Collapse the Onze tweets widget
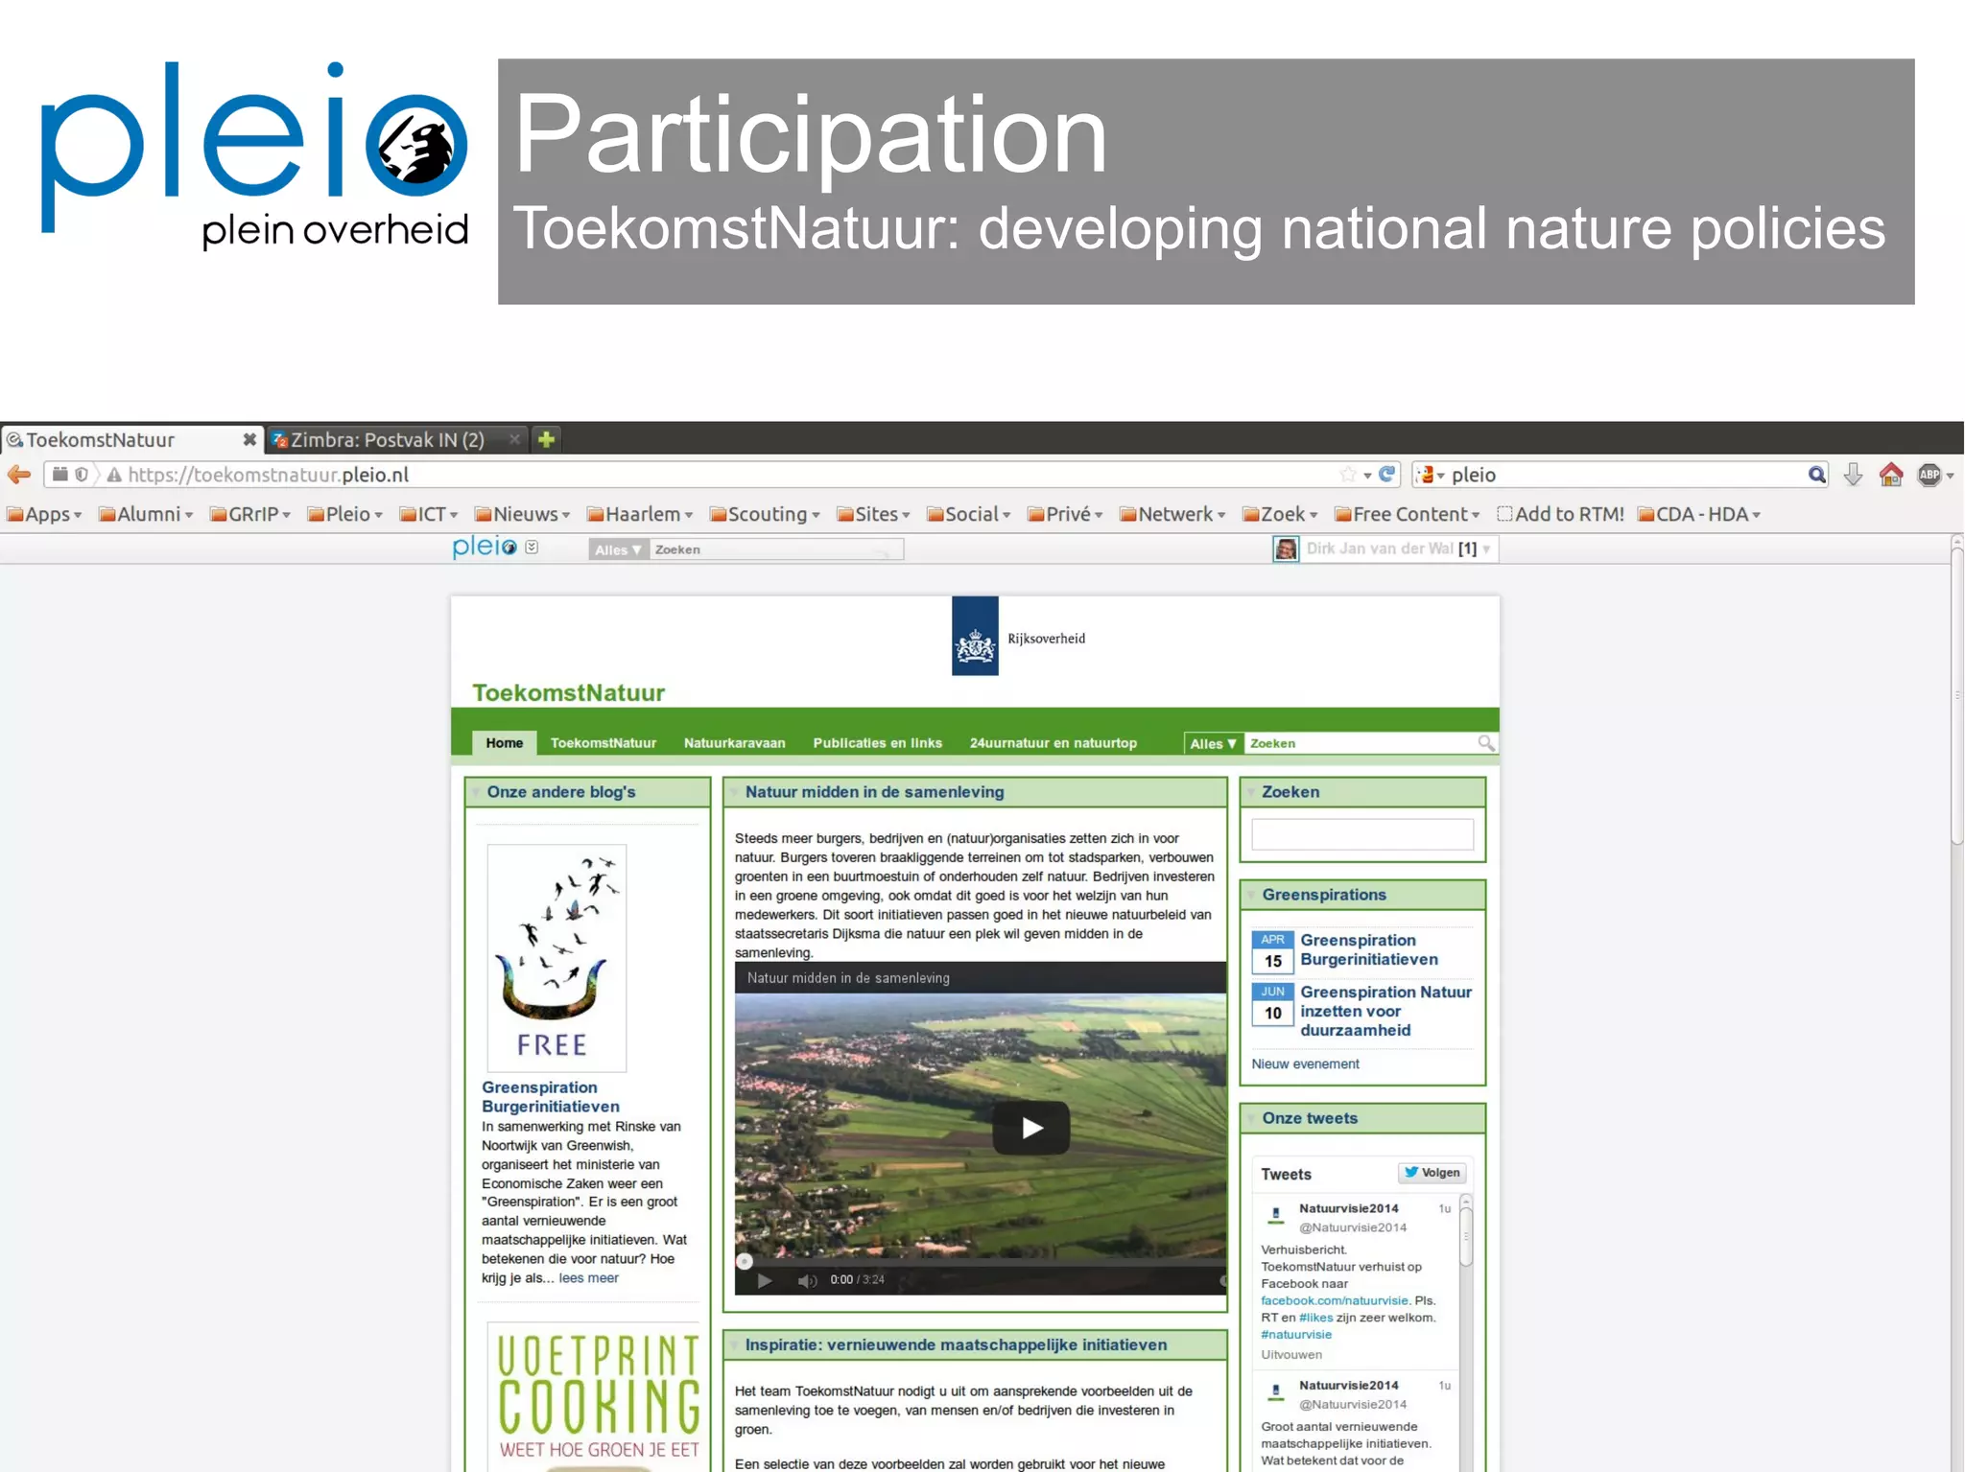 point(1250,1118)
